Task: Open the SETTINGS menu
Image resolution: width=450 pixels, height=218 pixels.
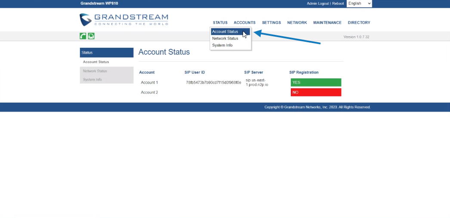Action: point(271,23)
